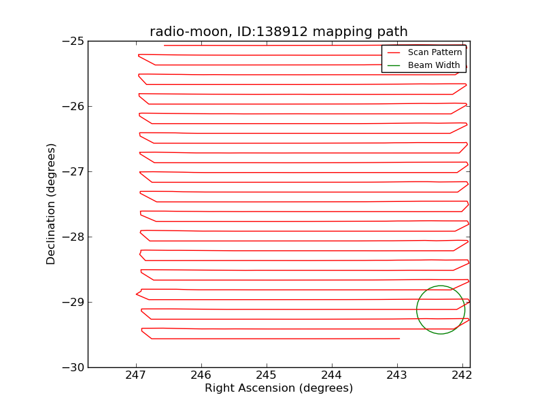The image size is (544, 408).
Task: Click the −27 tick label on y-axis
Action: (71, 171)
